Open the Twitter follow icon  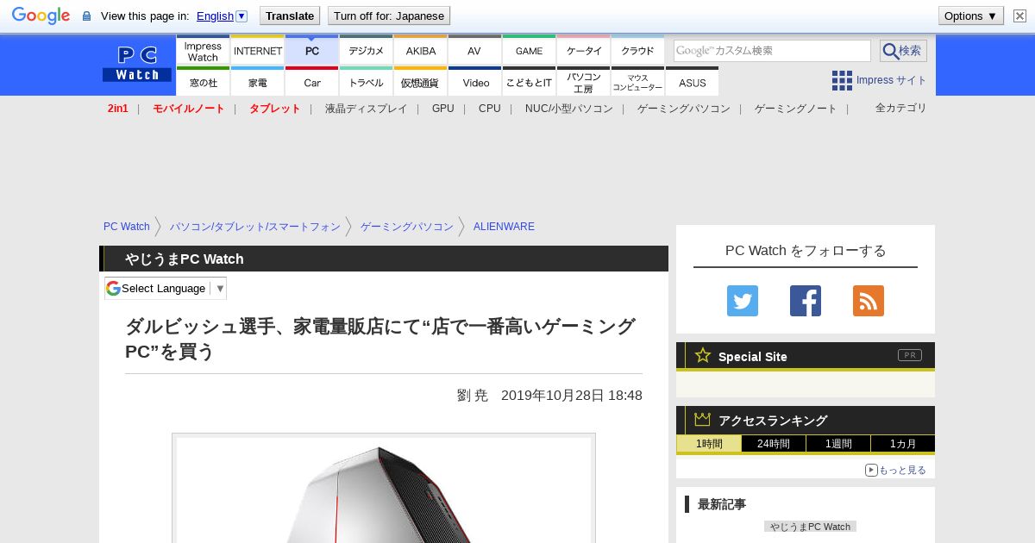tap(743, 301)
